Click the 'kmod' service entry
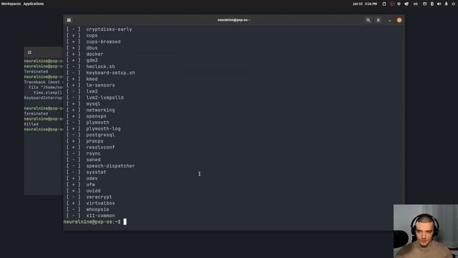Screen dimensions: 458x258 coord(92,79)
